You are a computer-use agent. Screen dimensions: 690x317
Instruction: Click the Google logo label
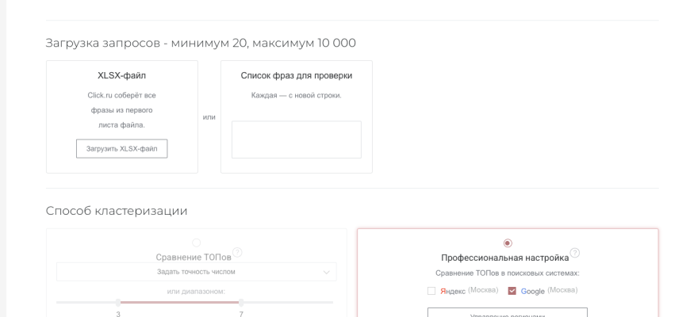pyautogui.click(x=532, y=291)
